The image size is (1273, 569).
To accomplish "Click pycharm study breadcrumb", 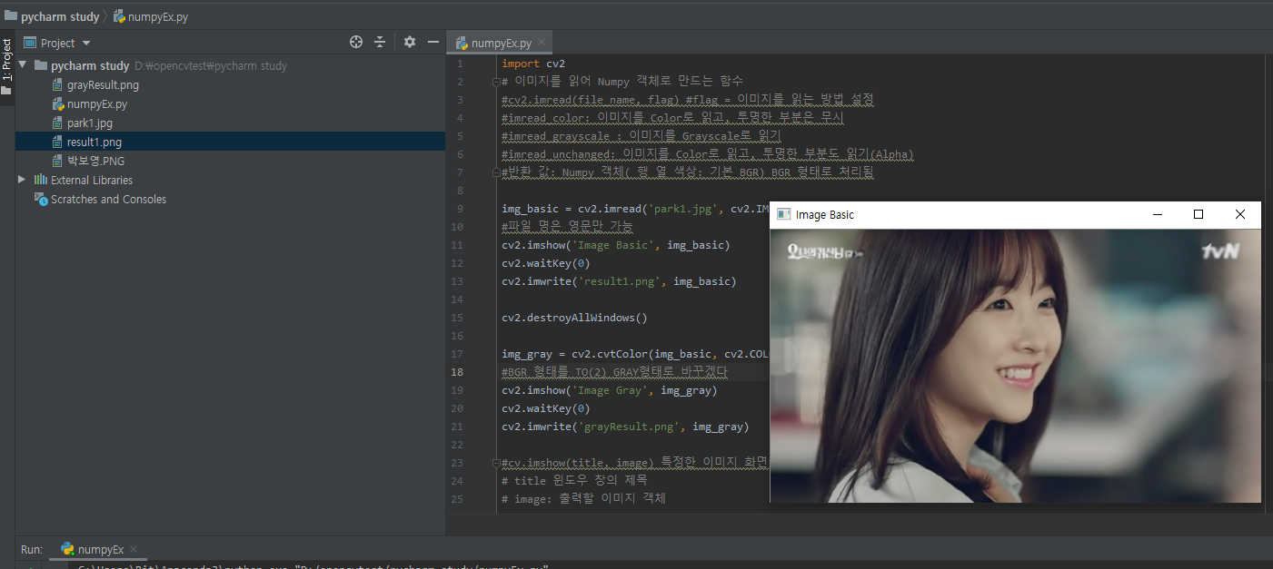I will (53, 16).
